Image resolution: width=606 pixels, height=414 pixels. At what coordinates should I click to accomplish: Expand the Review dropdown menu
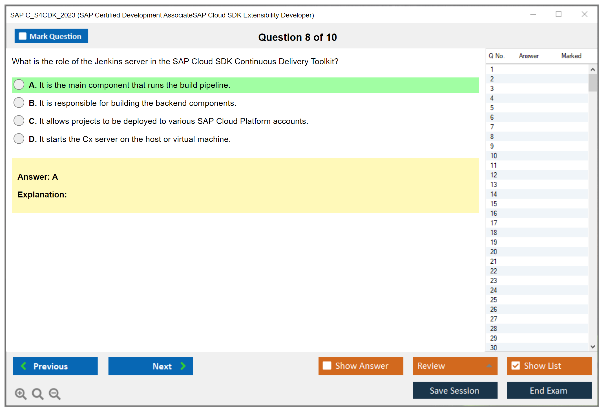point(489,366)
